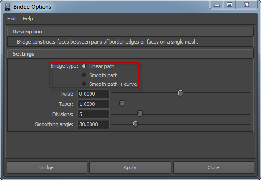Open the Help menu
This screenshot has height=180, width=261.
click(x=27, y=19)
